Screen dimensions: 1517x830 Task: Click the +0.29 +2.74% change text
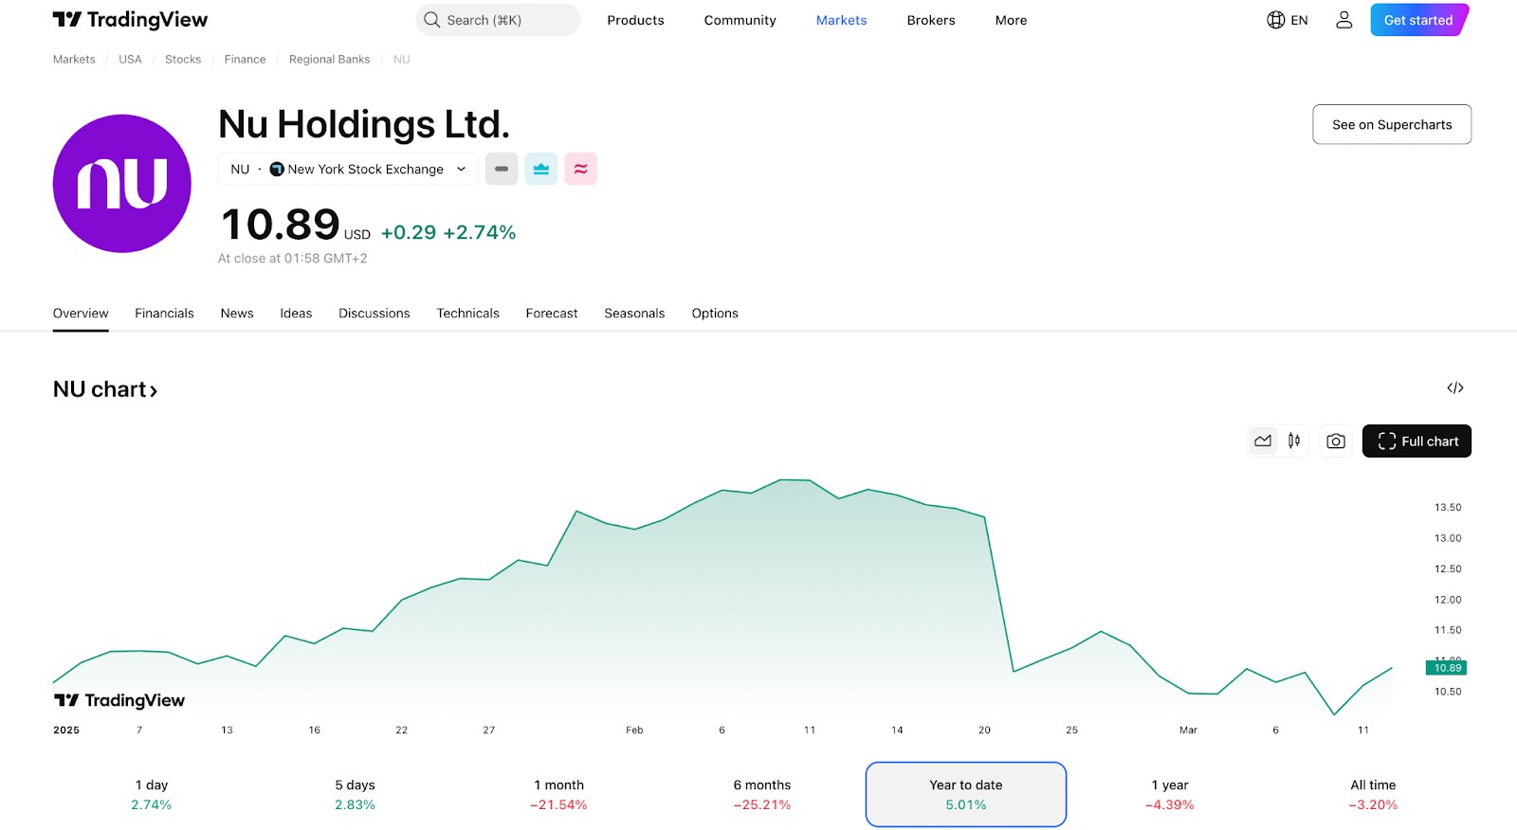[x=448, y=232]
